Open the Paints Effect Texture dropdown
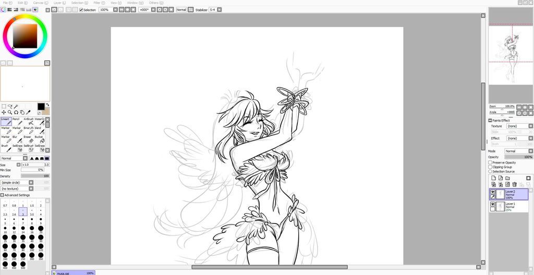Image resolution: width=534 pixels, height=275 pixels. 518,126
